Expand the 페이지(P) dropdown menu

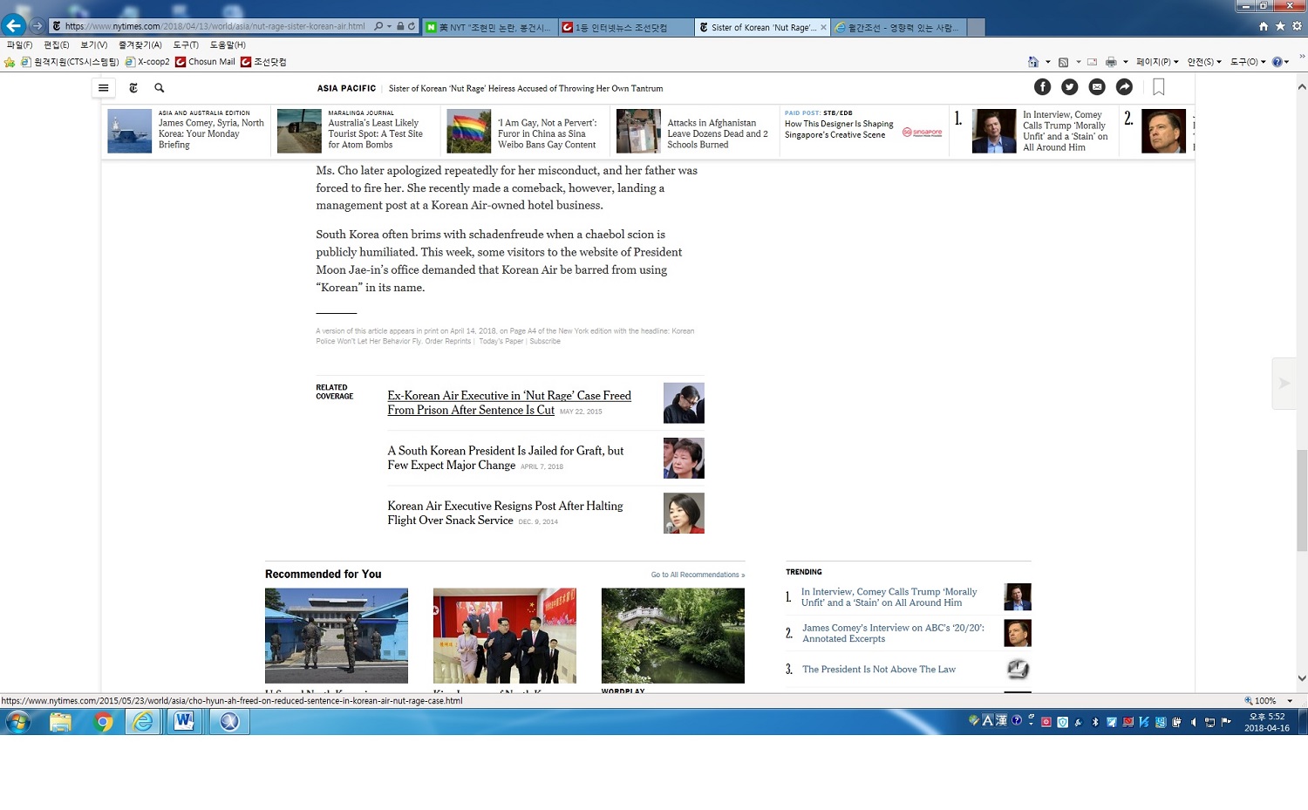pyautogui.click(x=1157, y=62)
